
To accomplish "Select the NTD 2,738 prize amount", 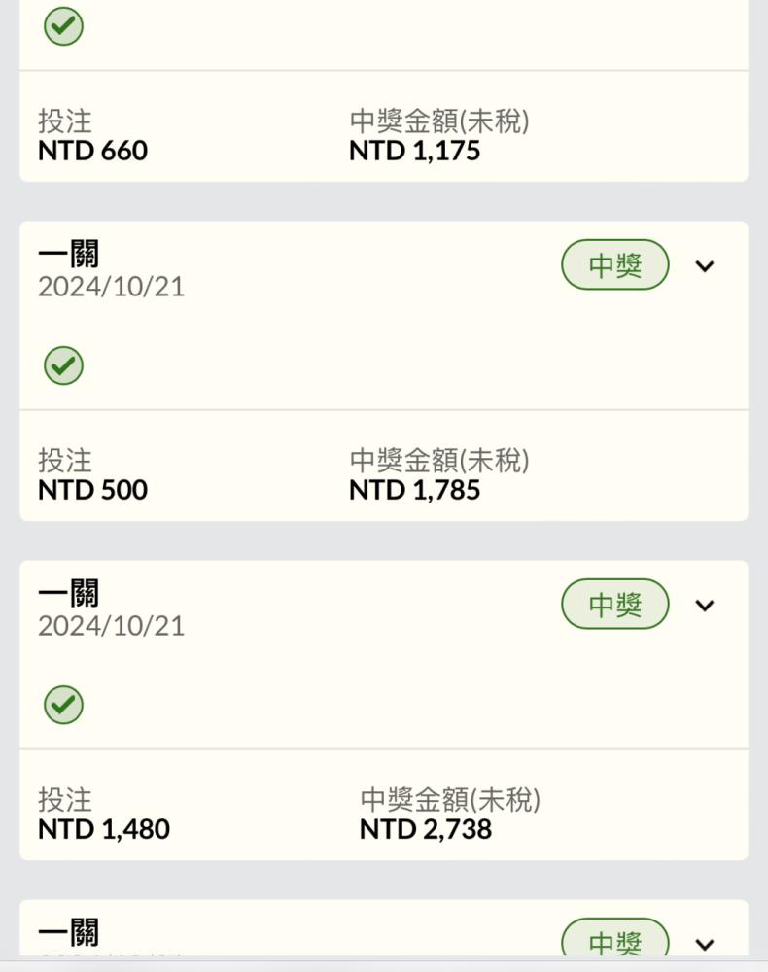I will (x=426, y=829).
